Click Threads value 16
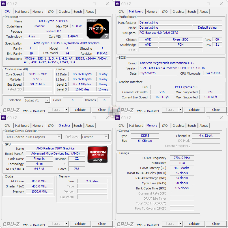 click(104, 100)
